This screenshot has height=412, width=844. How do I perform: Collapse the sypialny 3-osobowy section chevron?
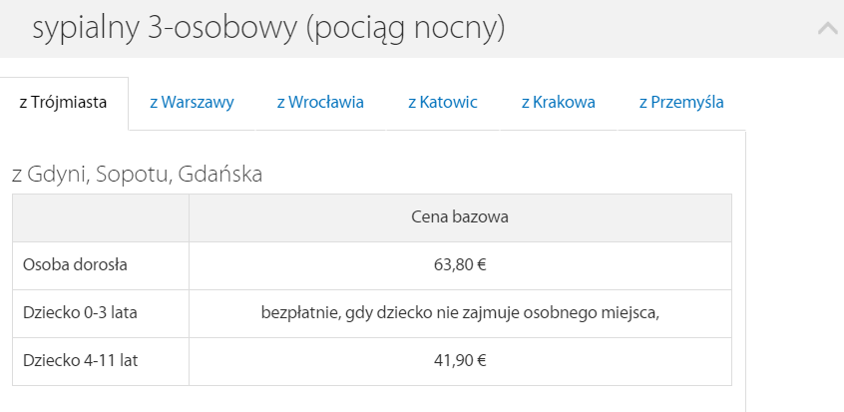click(x=827, y=29)
